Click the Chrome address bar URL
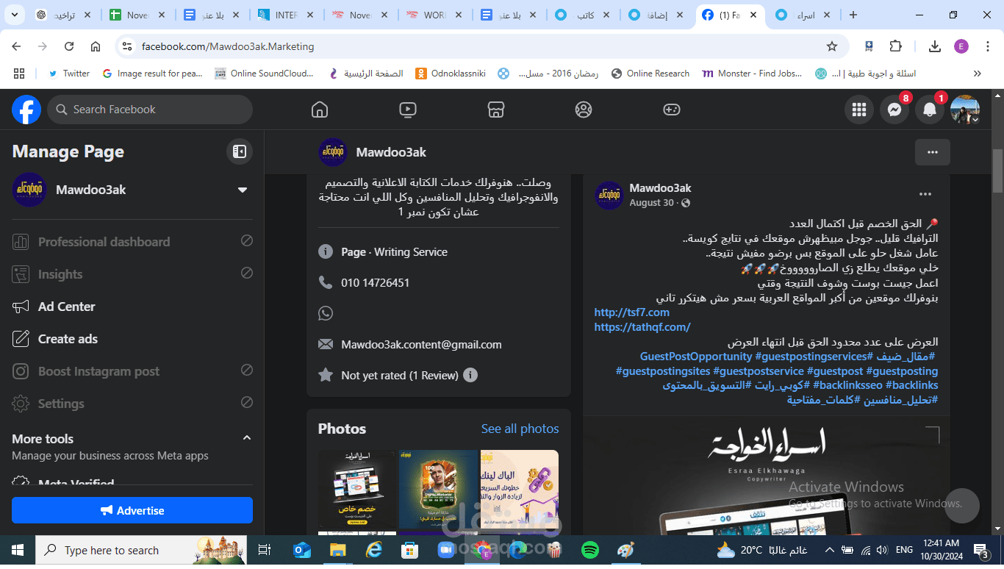The width and height of the screenshot is (1004, 569). (x=228, y=46)
